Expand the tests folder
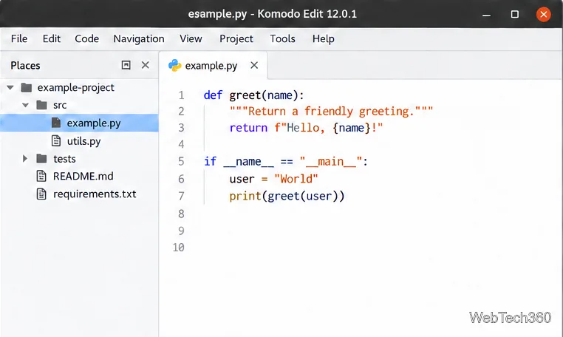Image resolution: width=563 pixels, height=337 pixels. coord(25,158)
